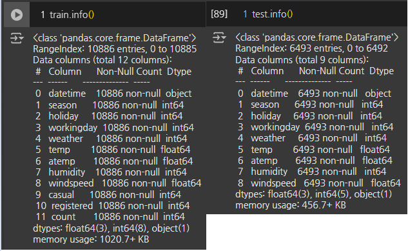The width and height of the screenshot is (408, 251).
Task: Toggle output icon of train.info cell
Action: pyautogui.click(x=17, y=38)
